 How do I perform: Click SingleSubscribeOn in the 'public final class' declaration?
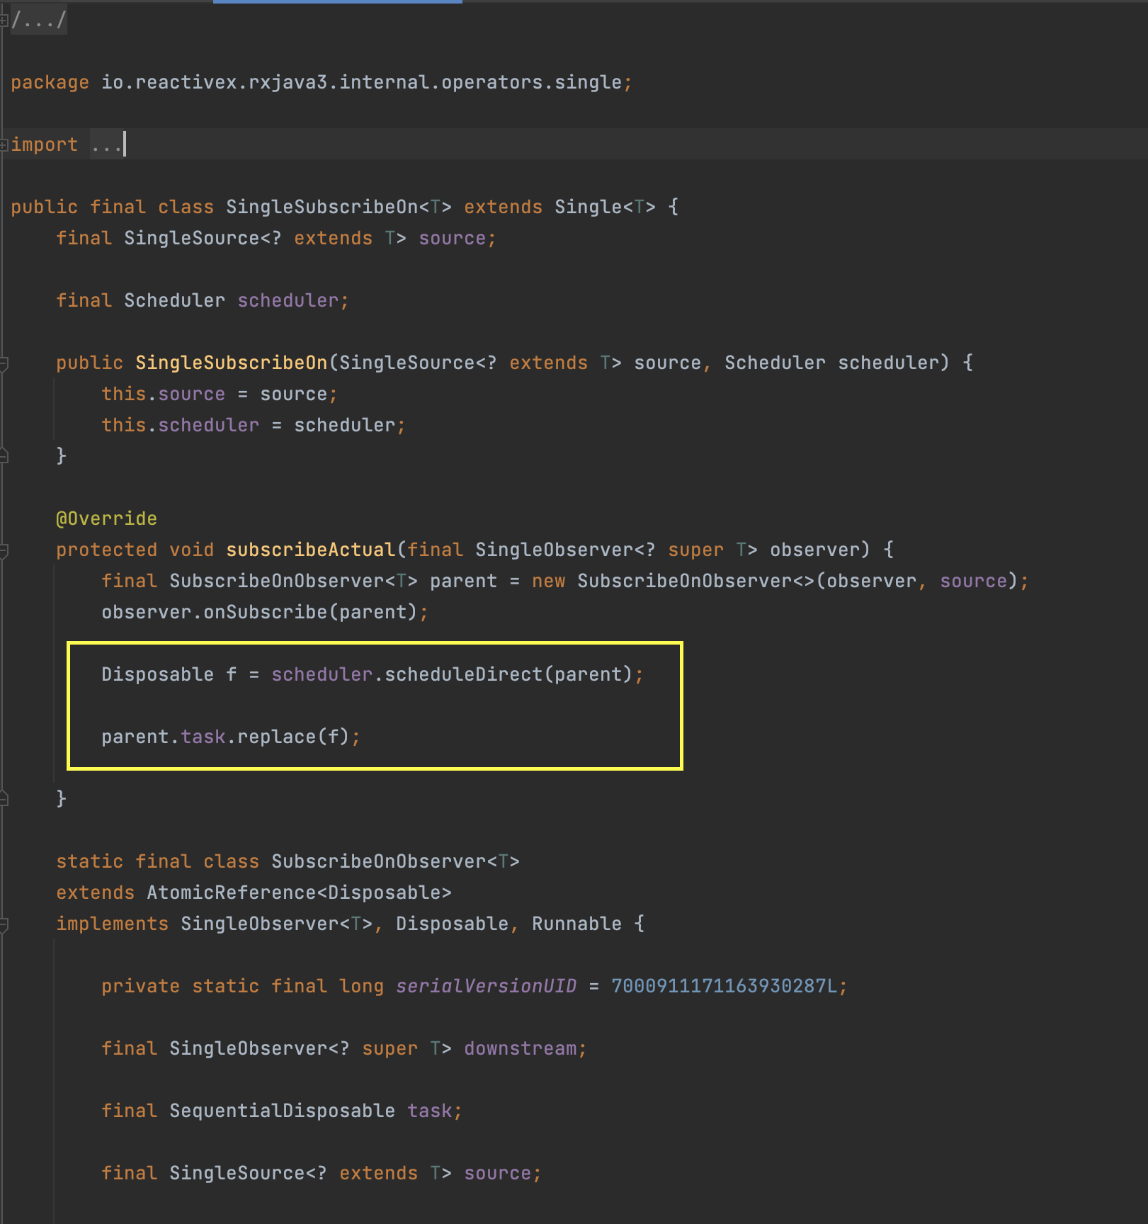click(x=322, y=207)
